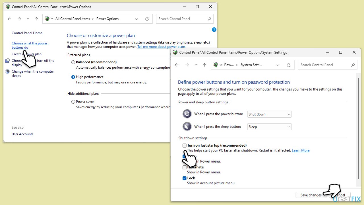Open Choose what the power buttons do
This screenshot has height=205, width=364.
click(x=30, y=45)
